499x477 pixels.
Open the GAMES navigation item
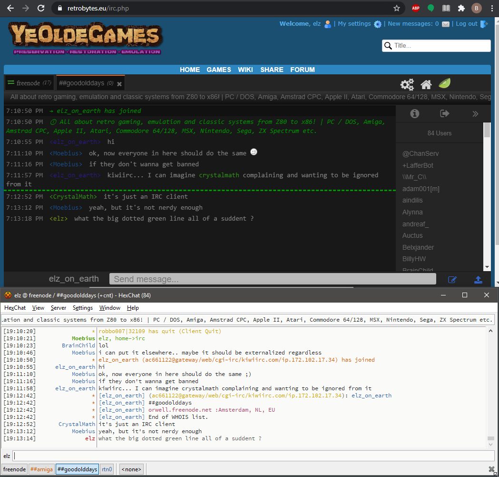(219, 70)
